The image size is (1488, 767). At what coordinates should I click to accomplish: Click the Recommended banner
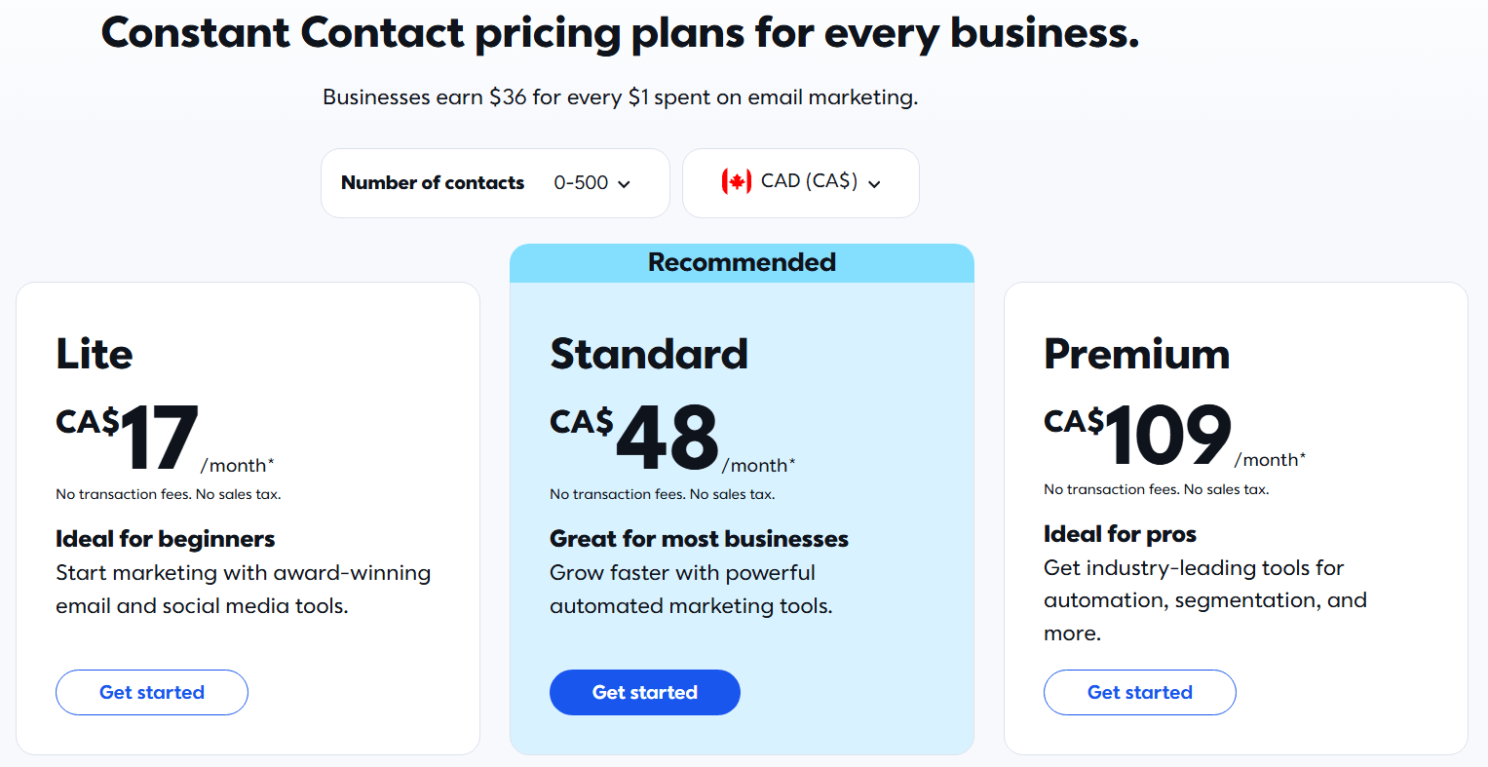[742, 262]
